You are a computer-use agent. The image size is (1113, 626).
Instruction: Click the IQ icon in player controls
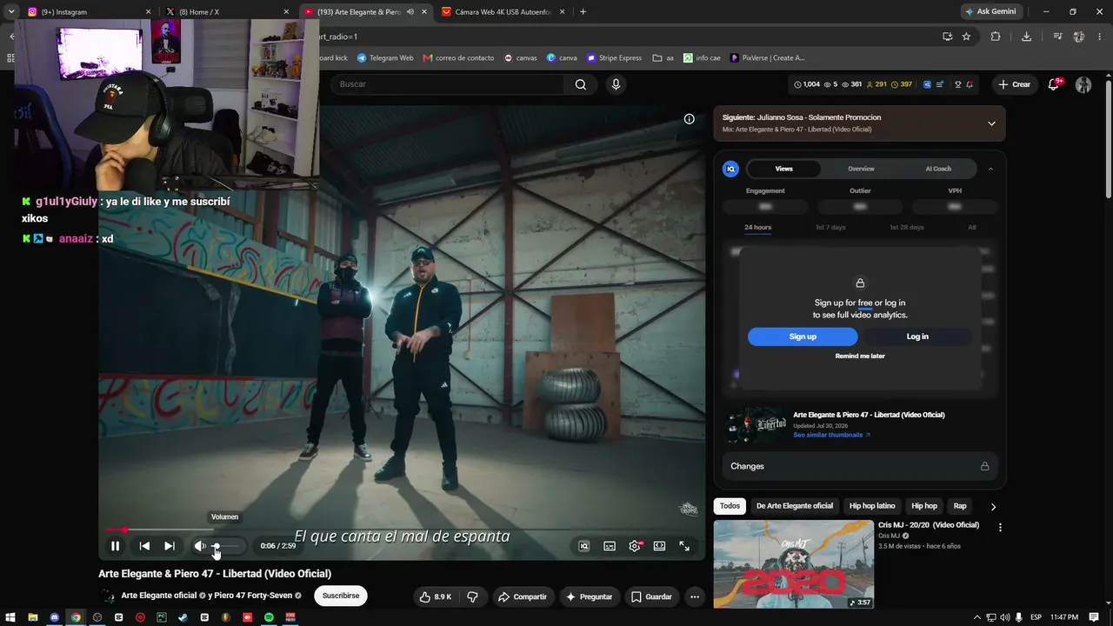coord(584,546)
